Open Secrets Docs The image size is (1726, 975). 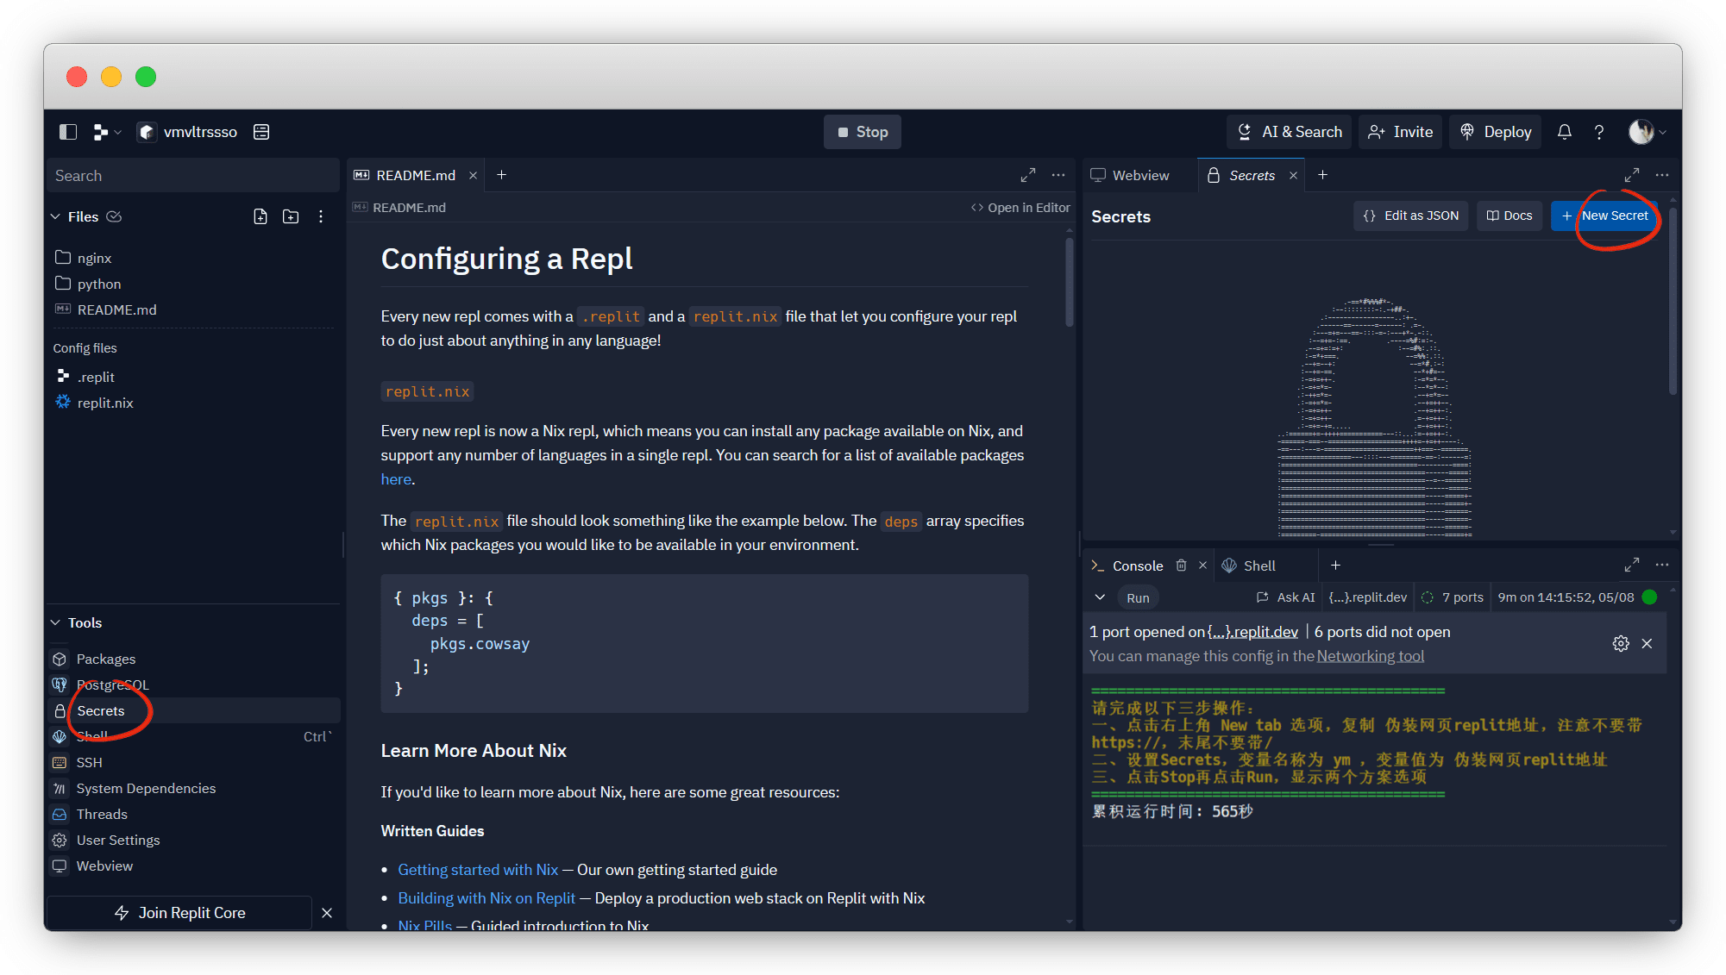1509,216
